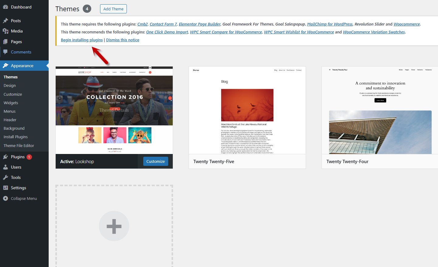Click the Posts pushpin icon
438x267 pixels.
5,21
